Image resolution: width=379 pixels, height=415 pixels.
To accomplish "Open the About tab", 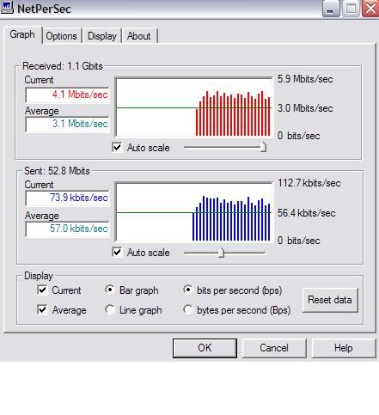I will 139,36.
